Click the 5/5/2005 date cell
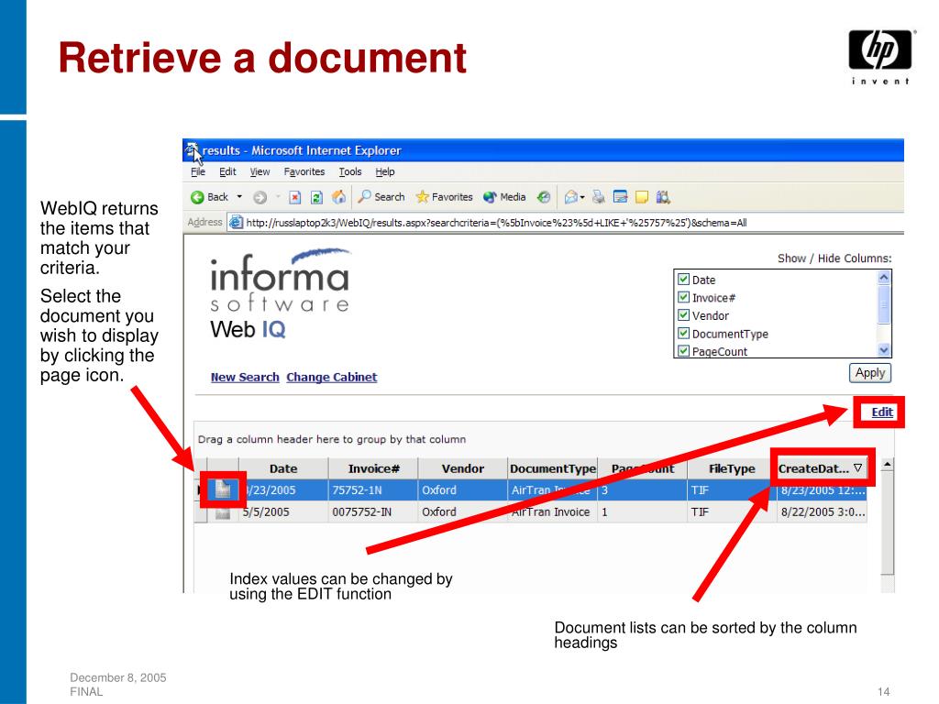The height and width of the screenshot is (704, 939). (283, 511)
